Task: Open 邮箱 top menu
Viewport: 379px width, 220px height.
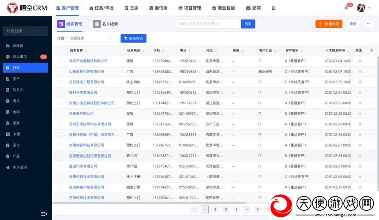Action: [253, 8]
